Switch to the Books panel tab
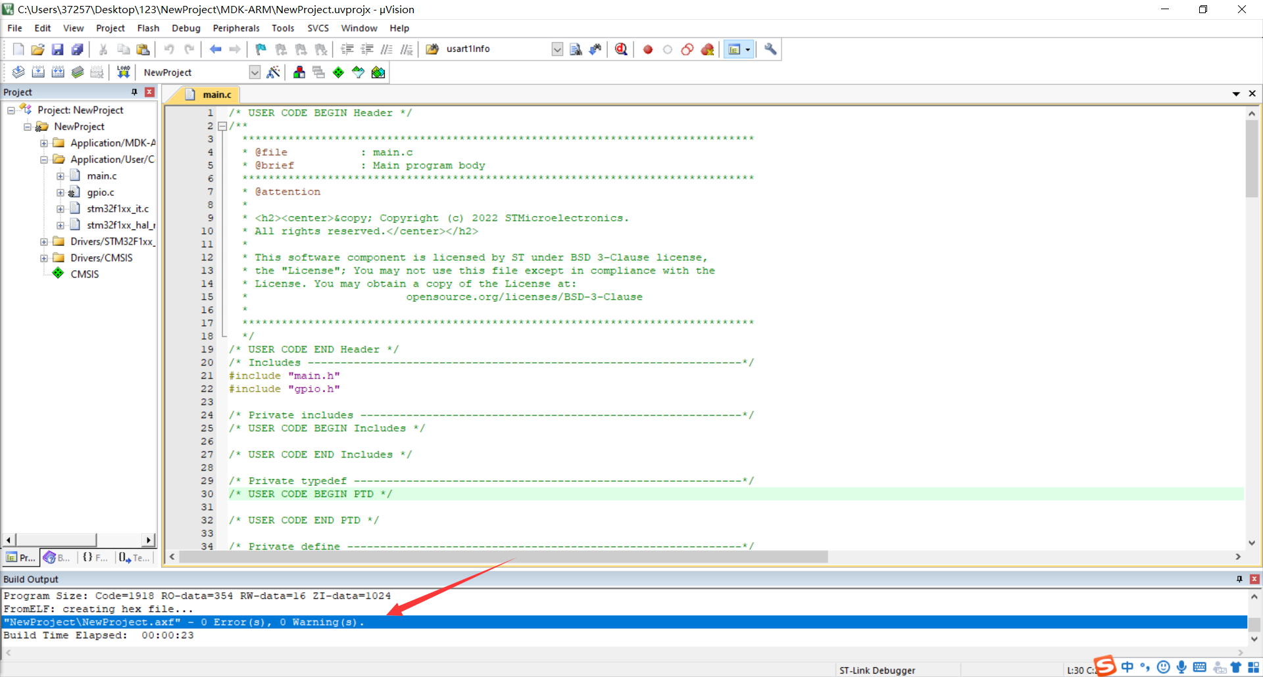Screen dimensions: 1263x677 (57, 557)
